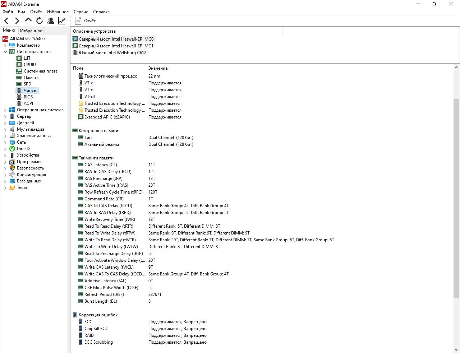Image resolution: width=460 pixels, height=353 pixels.
Task: Click the scroll up arrow of details list
Action: click(456, 67)
